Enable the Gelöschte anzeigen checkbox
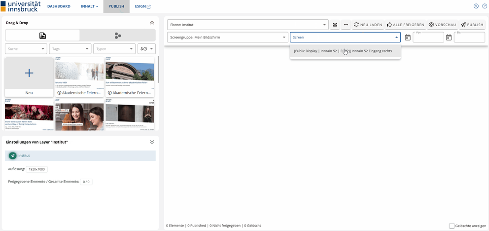 coord(452,226)
